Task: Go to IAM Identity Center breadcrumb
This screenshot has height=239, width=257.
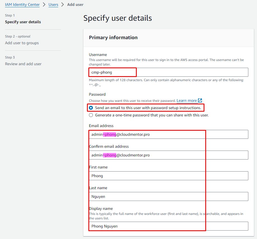Action: click(22, 4)
